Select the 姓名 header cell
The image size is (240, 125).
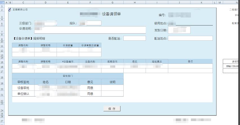(x=46, y=82)
